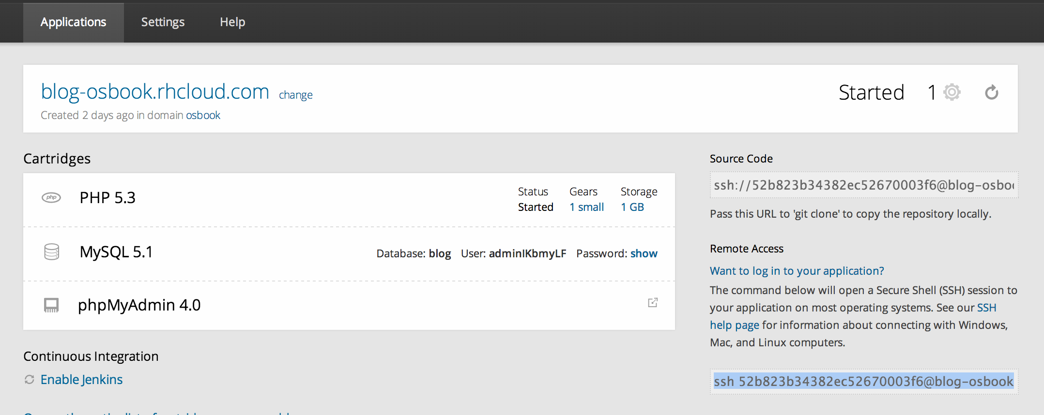Click the 1 GB storage link

point(632,207)
